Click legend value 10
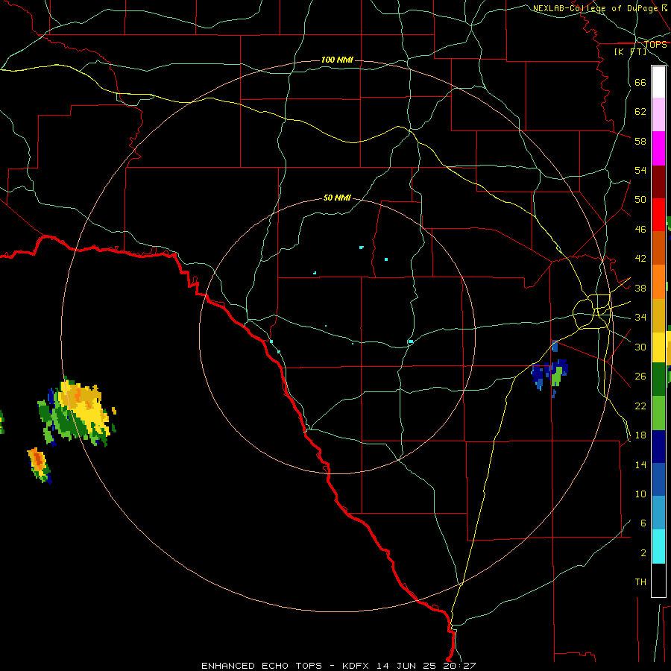Viewport: 671px width, 671px height. click(x=640, y=494)
